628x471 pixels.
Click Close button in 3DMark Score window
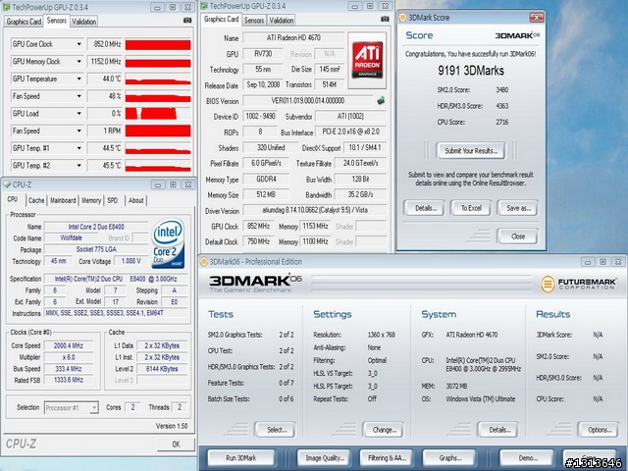(517, 235)
